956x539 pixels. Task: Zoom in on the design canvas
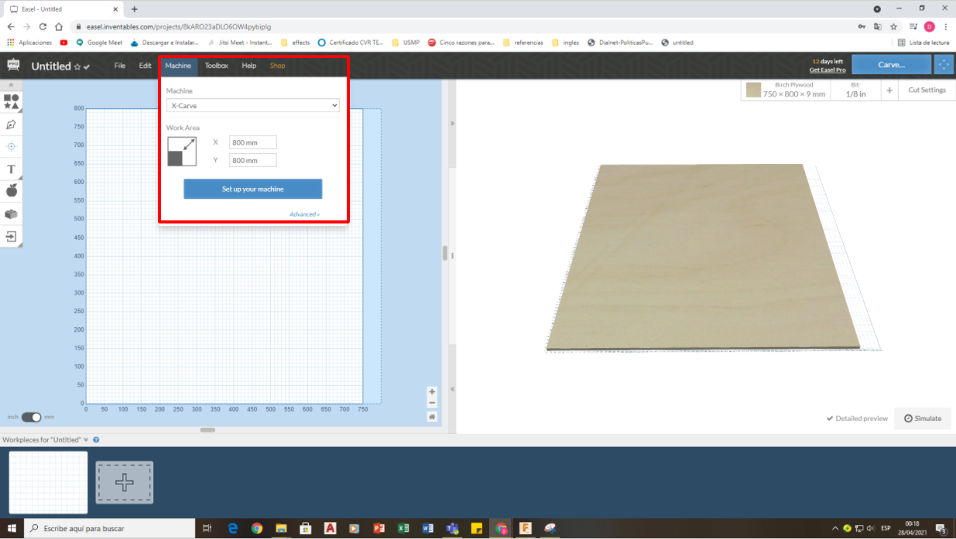tap(432, 392)
